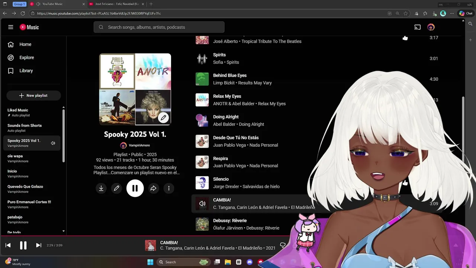Pause playback in the player bar
This screenshot has width=476, height=268.
(x=23, y=245)
